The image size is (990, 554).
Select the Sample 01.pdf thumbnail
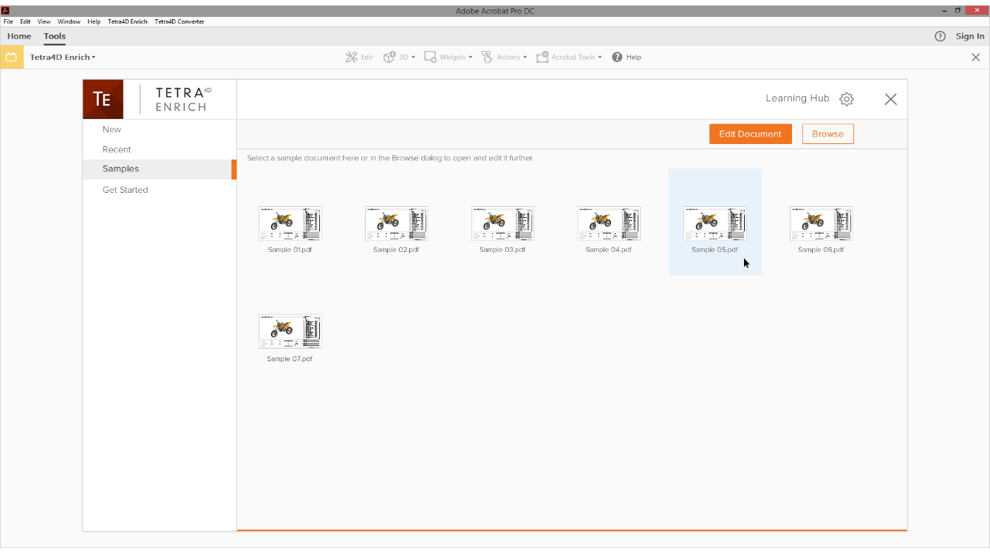(290, 224)
